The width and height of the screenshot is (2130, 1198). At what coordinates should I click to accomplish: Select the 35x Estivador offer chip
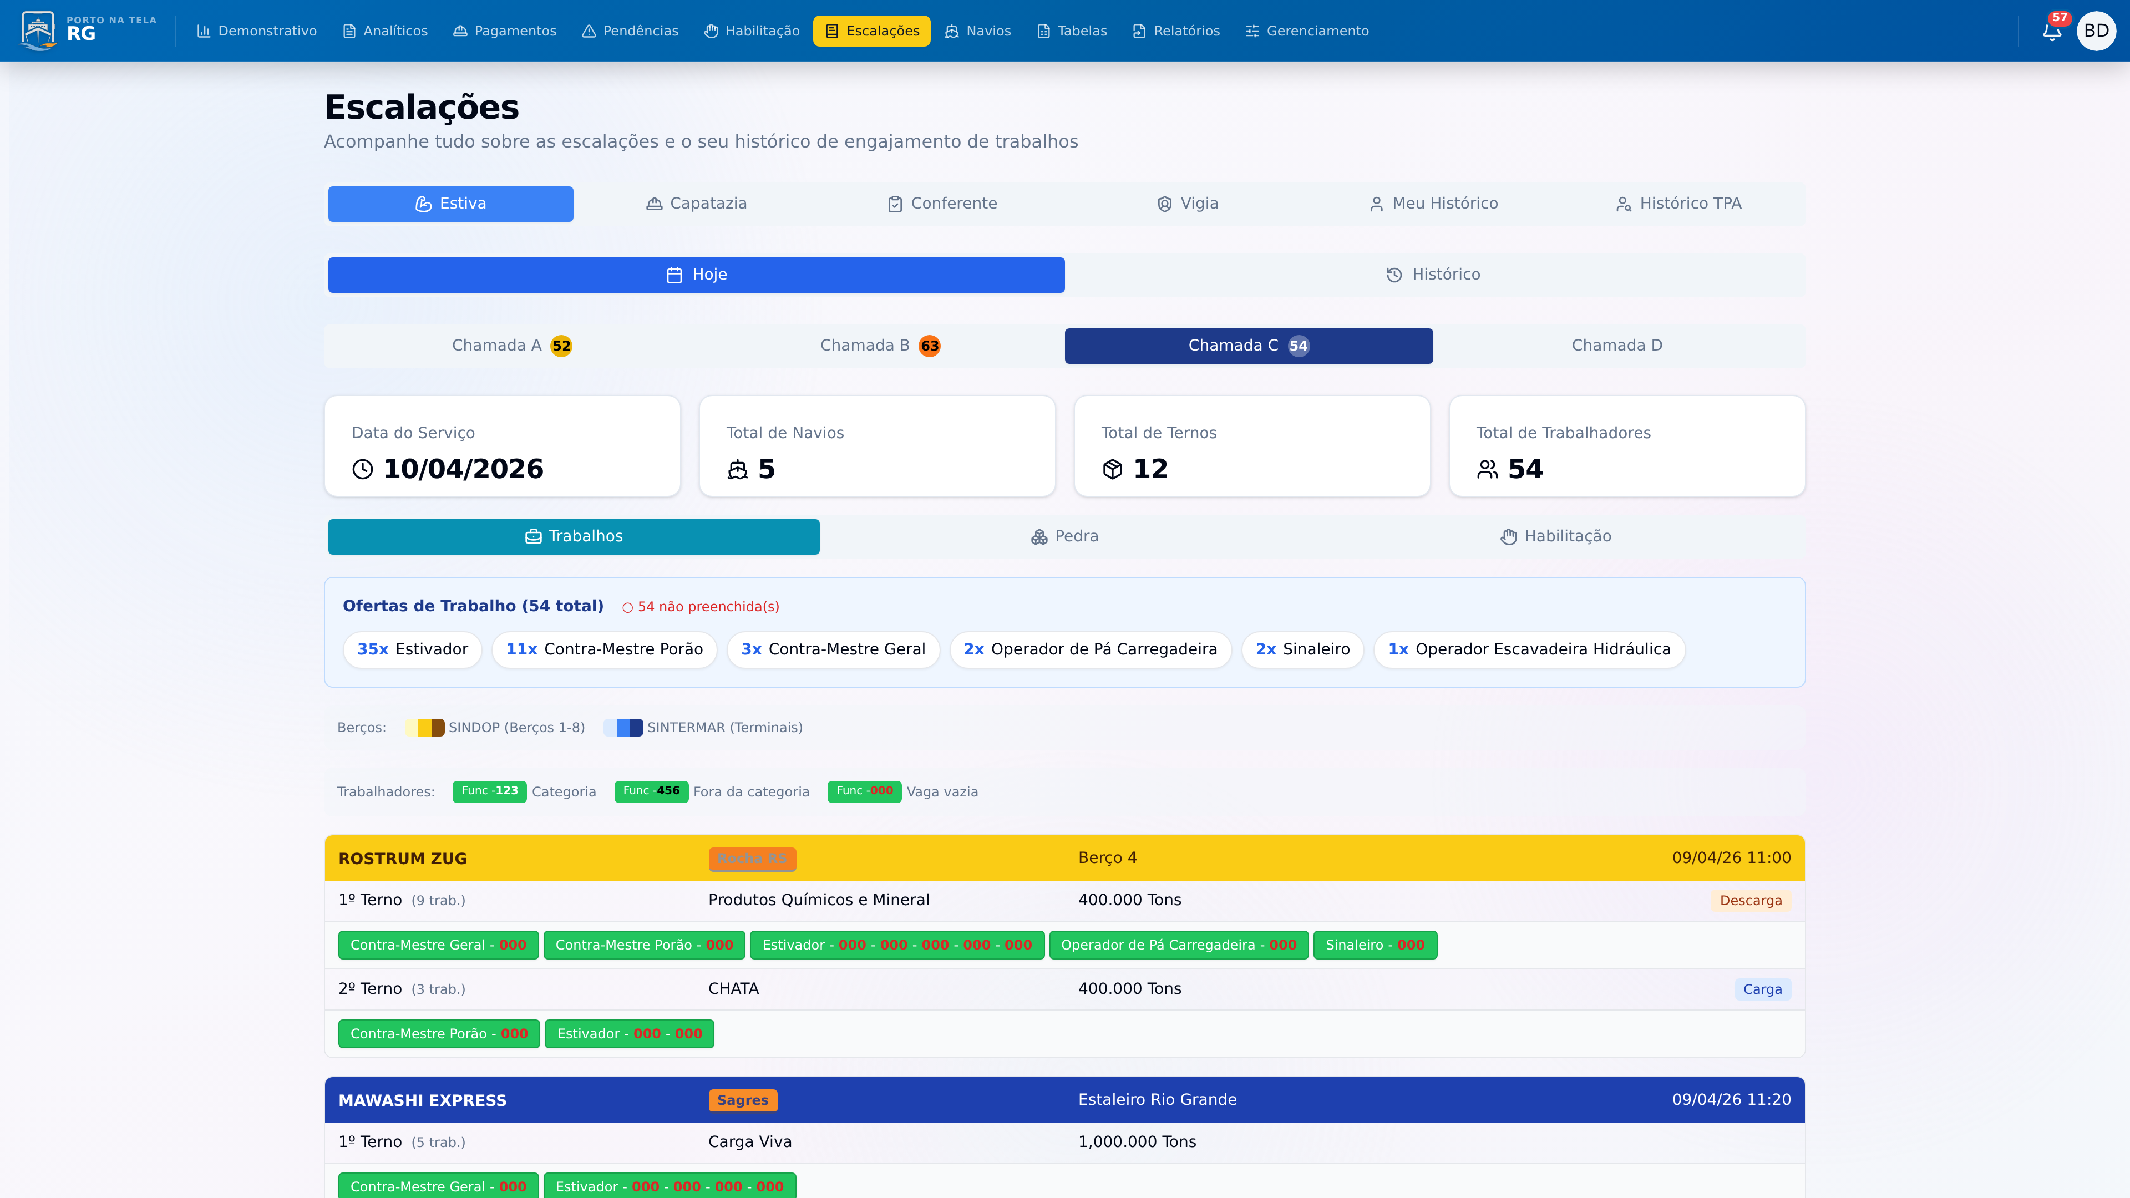tap(412, 650)
